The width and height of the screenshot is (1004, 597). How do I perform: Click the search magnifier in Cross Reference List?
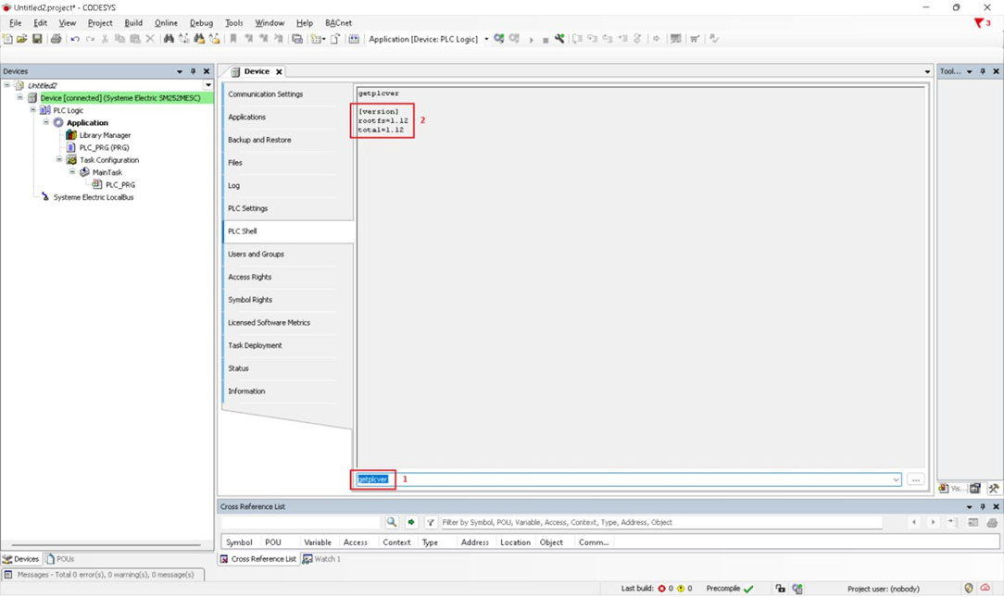pyautogui.click(x=392, y=523)
